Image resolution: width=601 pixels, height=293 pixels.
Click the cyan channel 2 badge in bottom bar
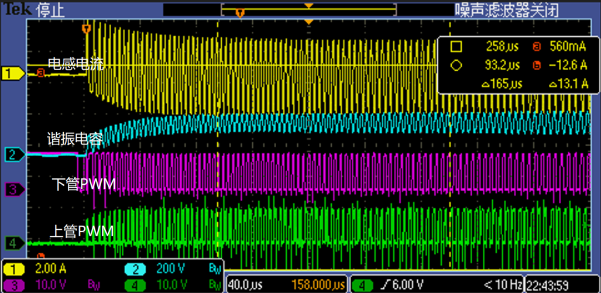click(136, 270)
